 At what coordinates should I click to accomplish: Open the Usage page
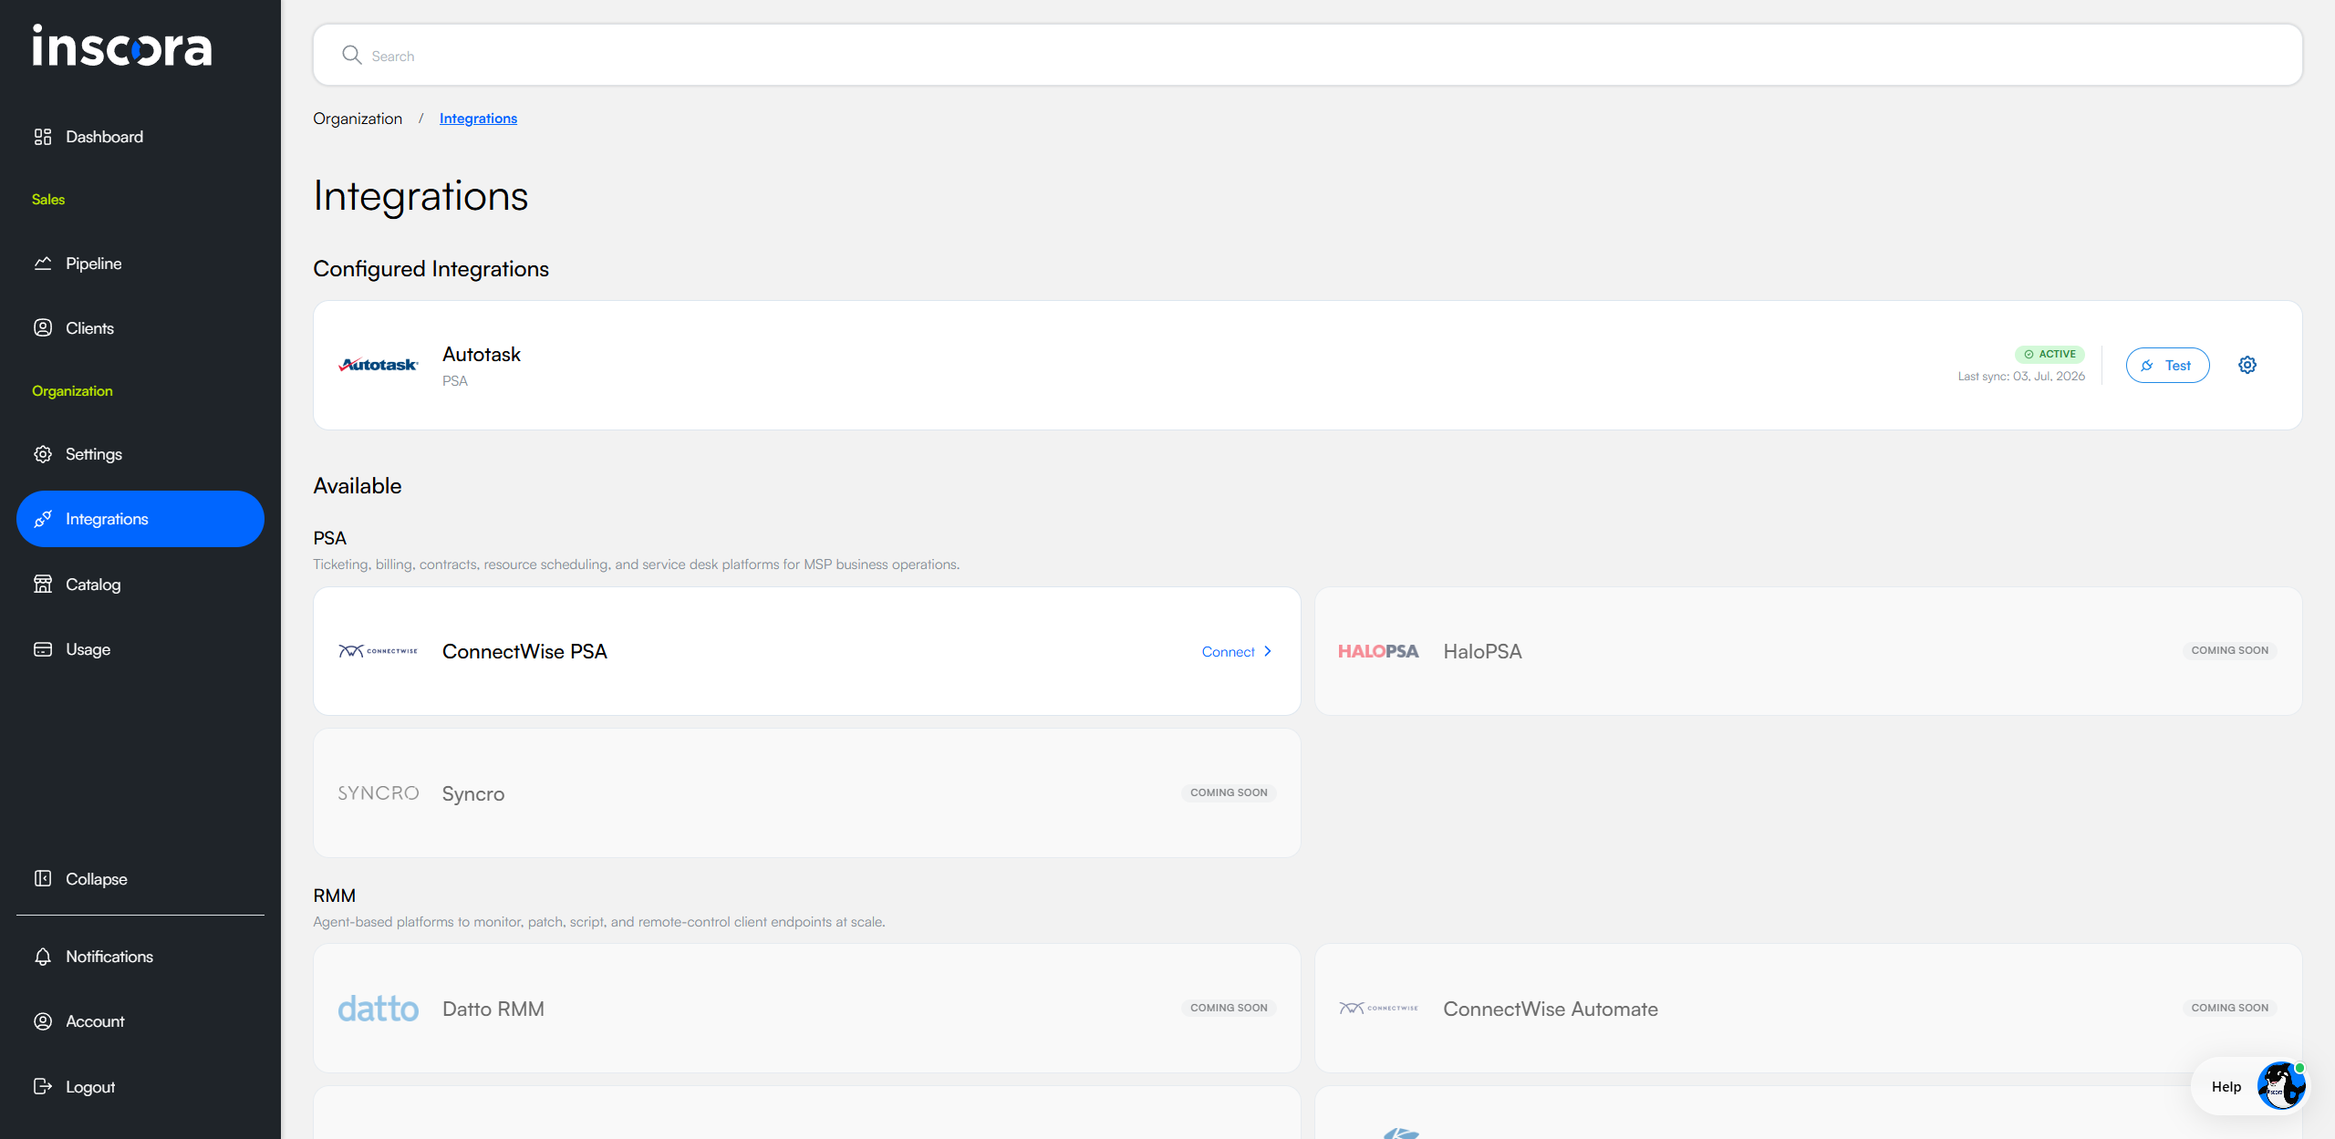tap(140, 649)
